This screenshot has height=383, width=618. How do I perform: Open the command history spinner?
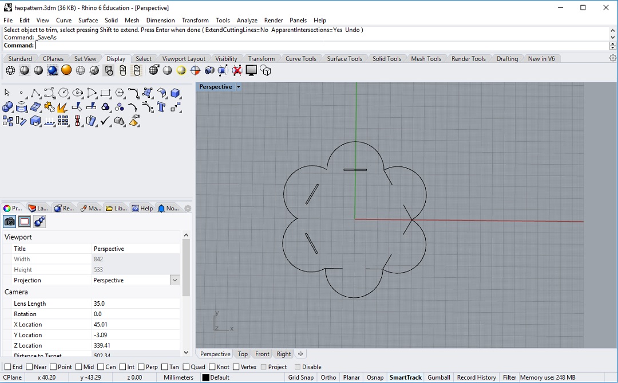[x=612, y=45]
